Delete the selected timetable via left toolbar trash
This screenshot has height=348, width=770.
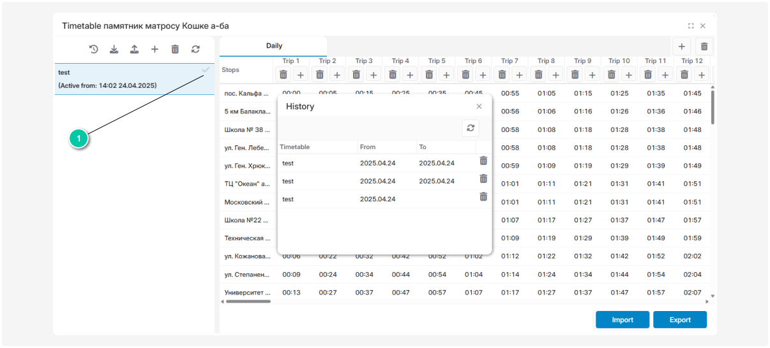(175, 49)
